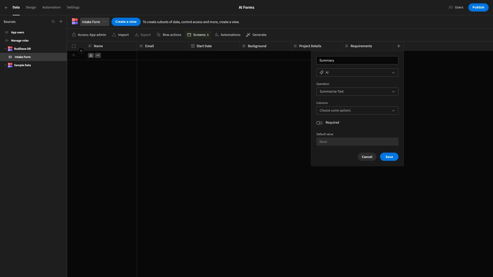
Task: Click the Row actions cursor icon
Action: [x=159, y=35]
